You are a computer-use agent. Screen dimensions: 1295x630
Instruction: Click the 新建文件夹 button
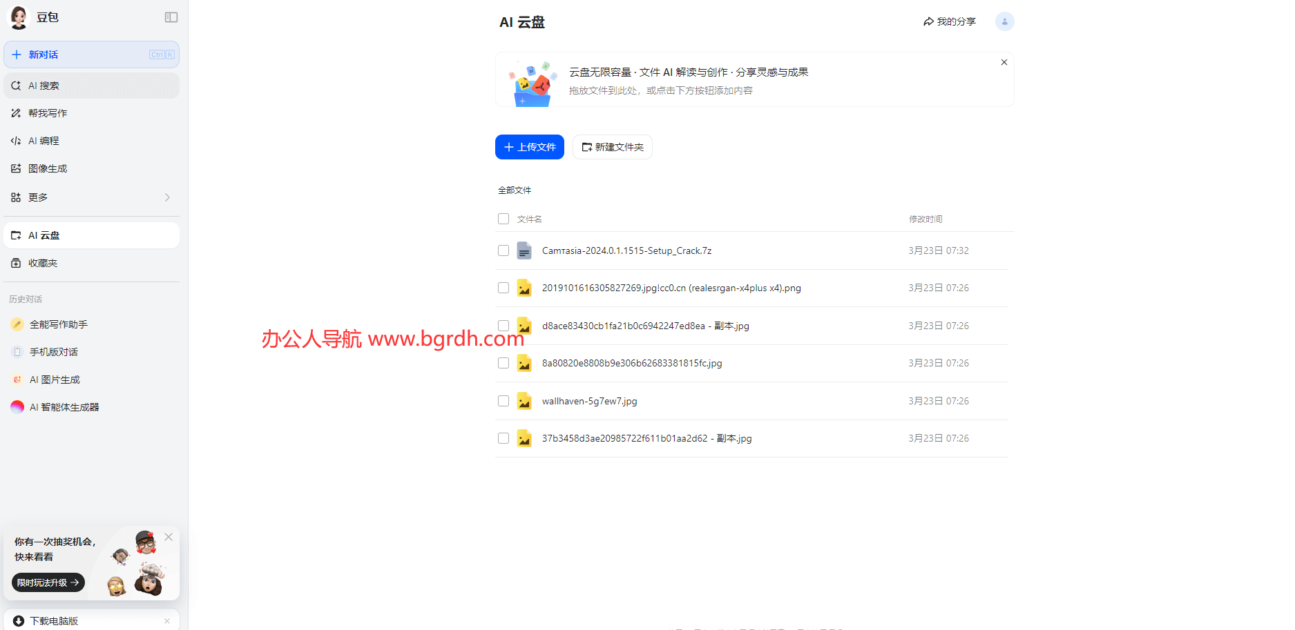(x=613, y=147)
